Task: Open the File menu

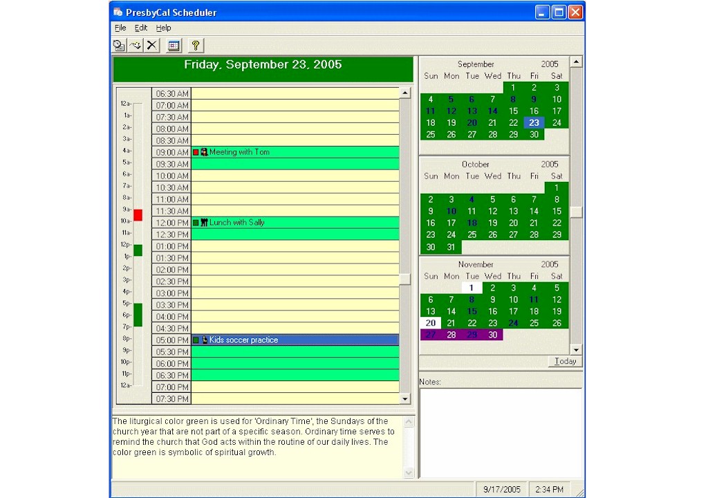Action: coord(120,28)
